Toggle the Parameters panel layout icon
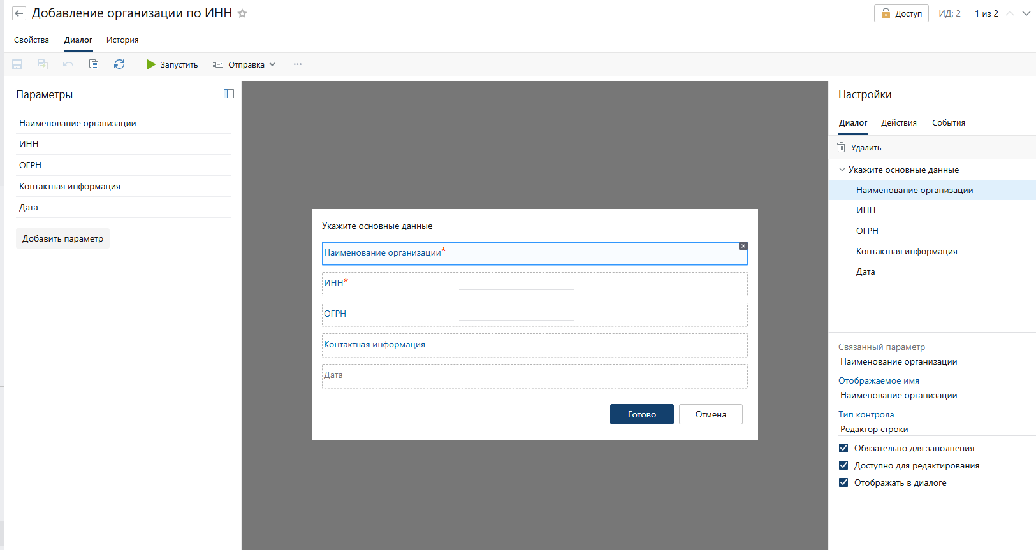Image resolution: width=1036 pixels, height=550 pixels. [229, 94]
